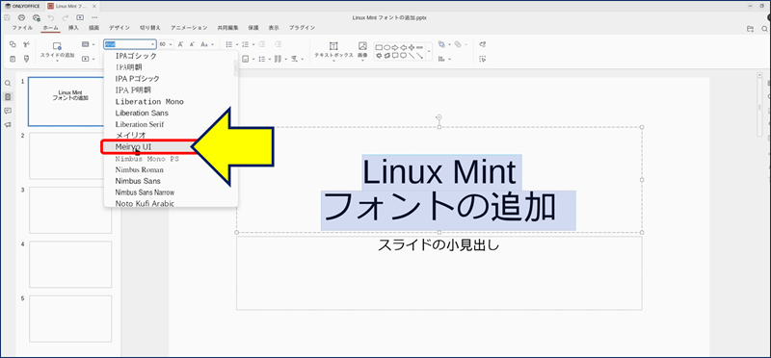Open the font name combo box
The height and width of the screenshot is (358, 771).
point(130,44)
